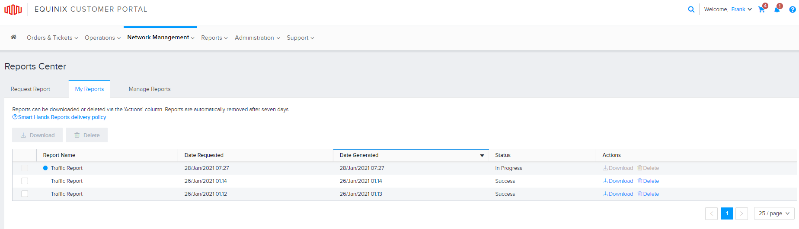The height and width of the screenshot is (229, 799).
Task: Open the shopping cart icon
Action: (x=761, y=9)
